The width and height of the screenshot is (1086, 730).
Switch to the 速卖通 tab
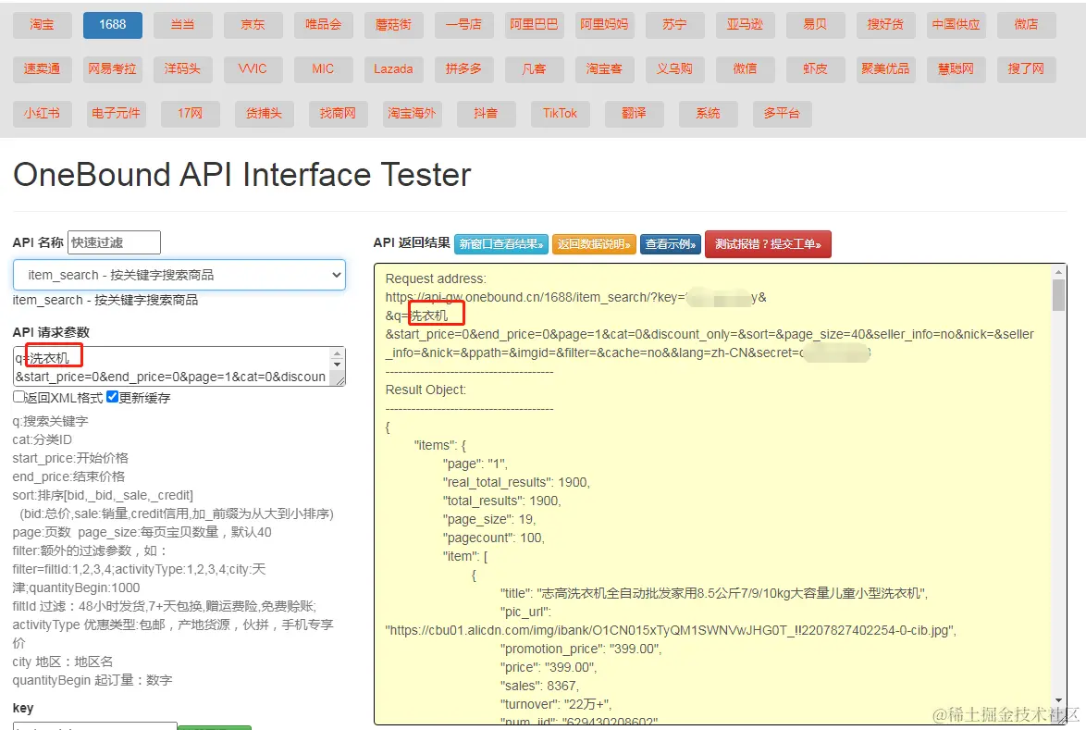click(42, 69)
